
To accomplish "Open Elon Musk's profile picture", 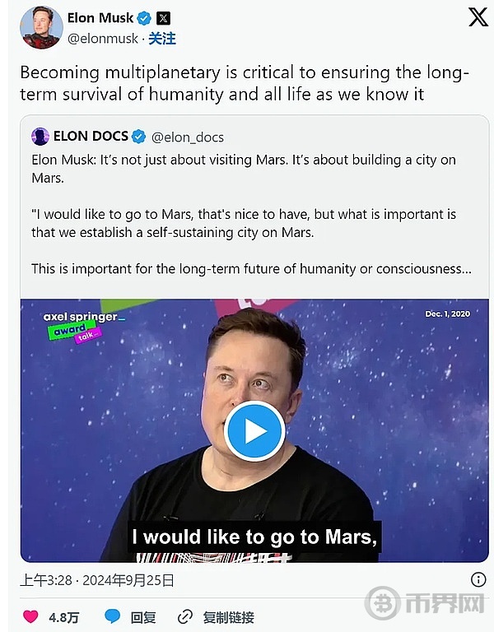I will click(39, 27).
